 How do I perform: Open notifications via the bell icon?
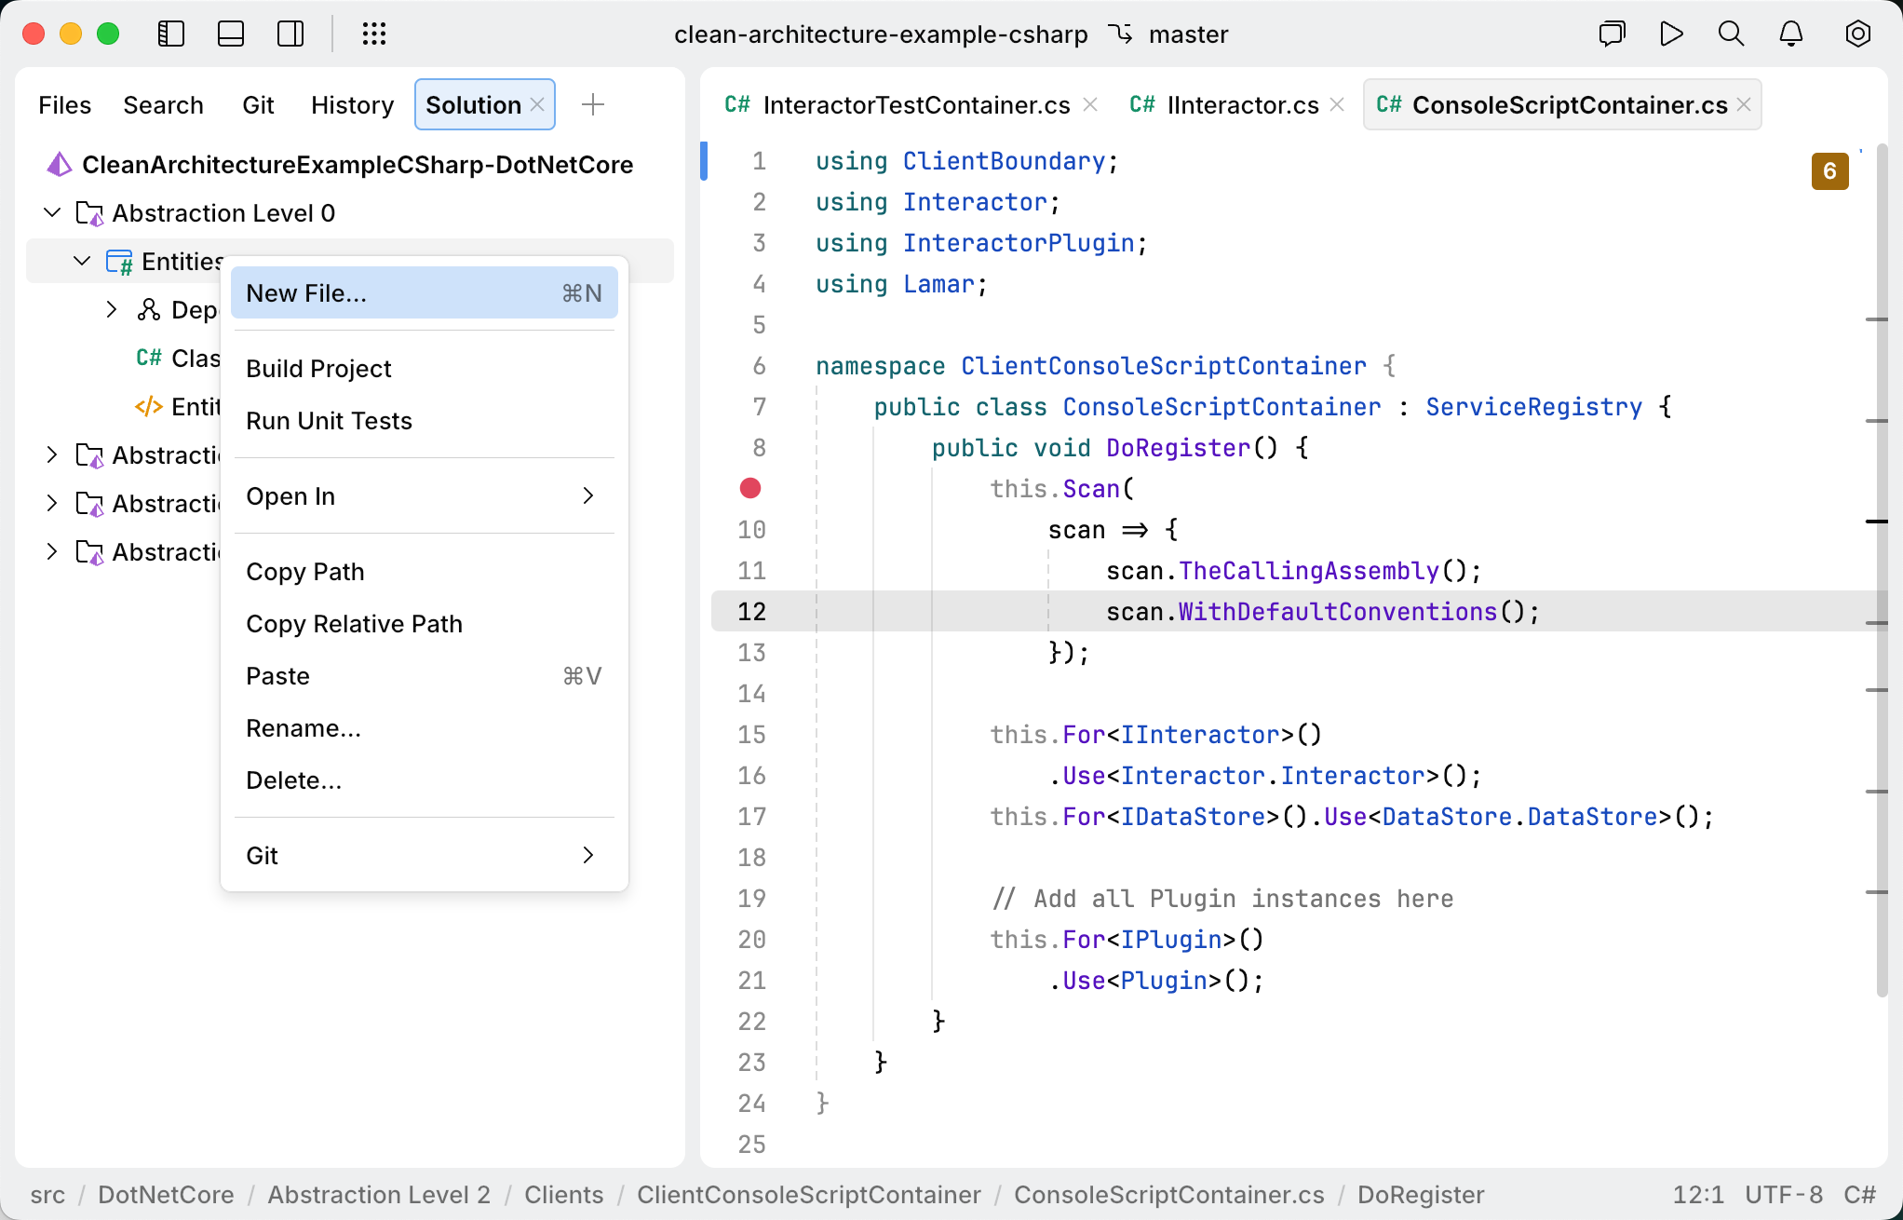click(1789, 34)
